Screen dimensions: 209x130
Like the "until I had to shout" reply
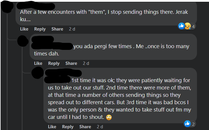tap(52, 127)
